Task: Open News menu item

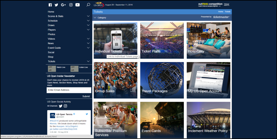Action: click(51, 43)
